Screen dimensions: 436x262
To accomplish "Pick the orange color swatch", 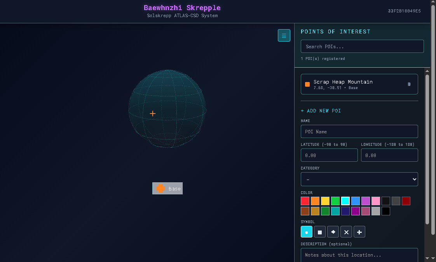I will click(315, 201).
